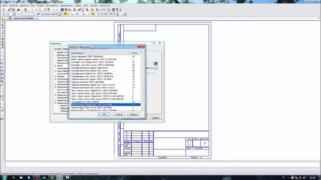Click the layer state icon beside layer combo

[38, 14]
